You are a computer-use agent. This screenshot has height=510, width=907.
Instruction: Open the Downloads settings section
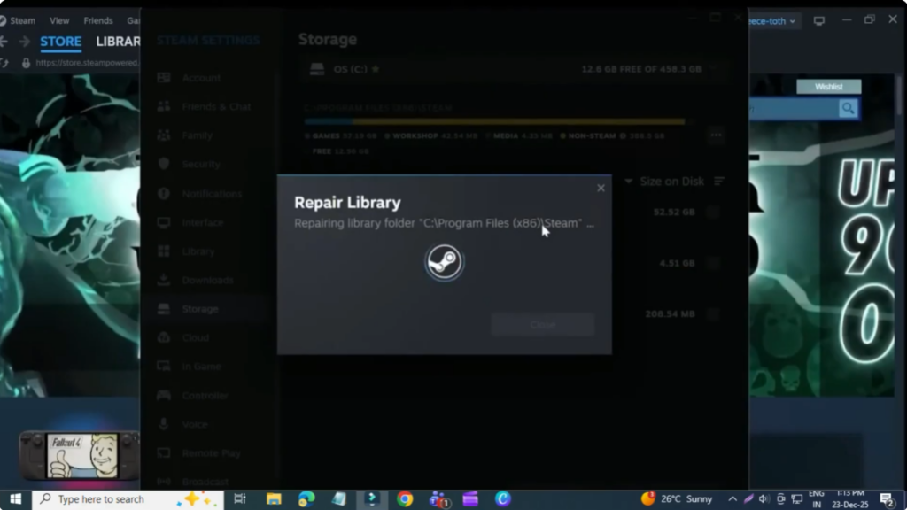click(189, 280)
